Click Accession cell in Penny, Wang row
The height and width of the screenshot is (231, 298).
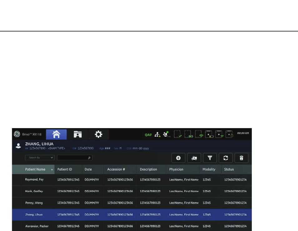click(120, 203)
